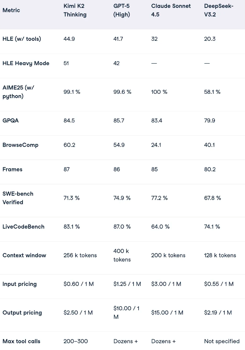Screen dimensions: 245x350
Task: Click the Not specified cell
Action: point(222,341)
